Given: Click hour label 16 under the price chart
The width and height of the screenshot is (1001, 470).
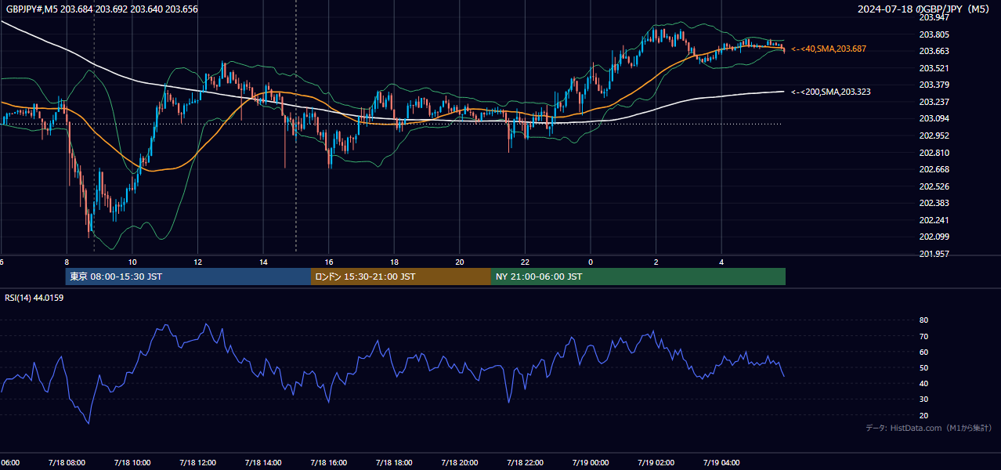Looking at the screenshot, I should click(x=329, y=262).
